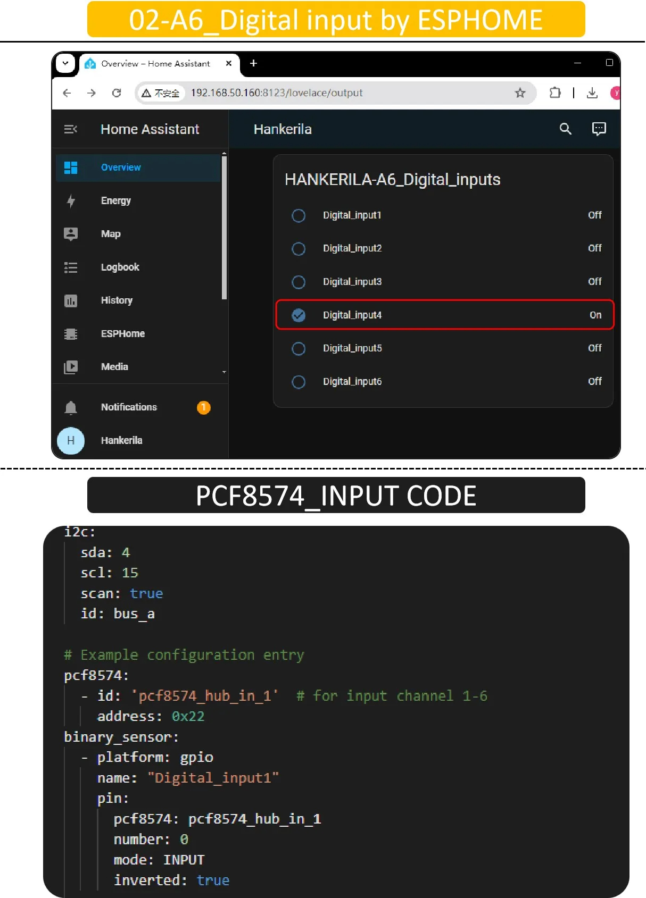Click the Digital_input5 entity name
Screen dimensions: 646x898
click(x=352, y=348)
